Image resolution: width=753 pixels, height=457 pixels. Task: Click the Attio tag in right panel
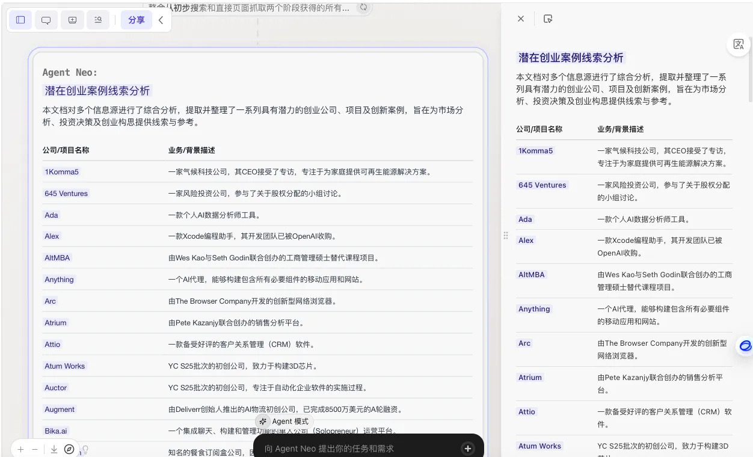click(527, 412)
